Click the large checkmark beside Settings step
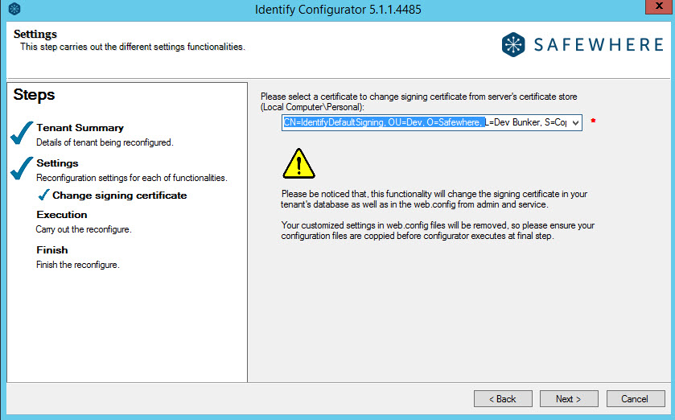This screenshot has height=420, width=675. (23, 169)
